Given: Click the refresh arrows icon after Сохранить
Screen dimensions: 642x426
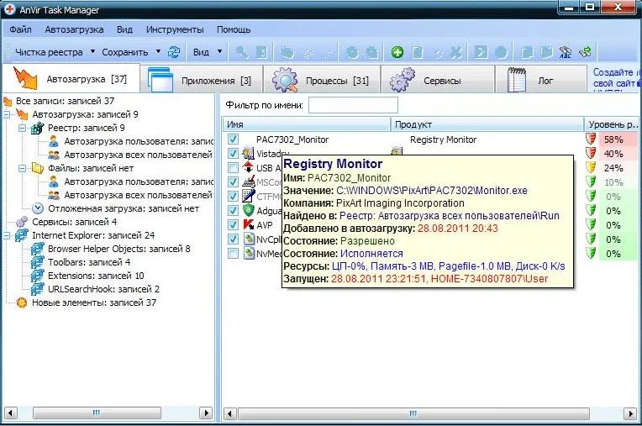Looking at the screenshot, I should [x=174, y=52].
